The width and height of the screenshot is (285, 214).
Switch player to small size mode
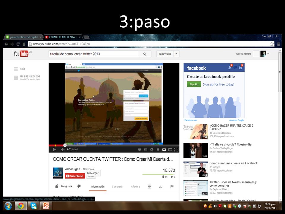click(164, 150)
